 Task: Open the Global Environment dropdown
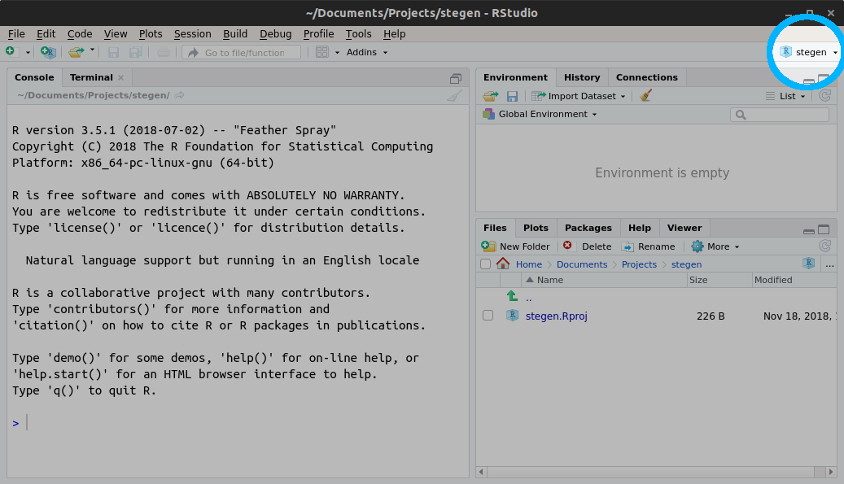coord(540,114)
